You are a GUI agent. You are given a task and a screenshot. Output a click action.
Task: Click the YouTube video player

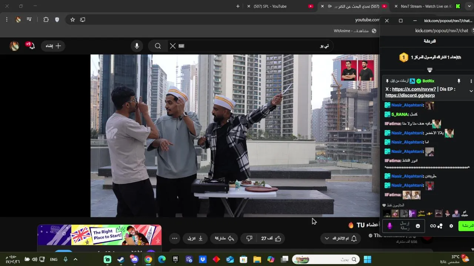coord(235,136)
